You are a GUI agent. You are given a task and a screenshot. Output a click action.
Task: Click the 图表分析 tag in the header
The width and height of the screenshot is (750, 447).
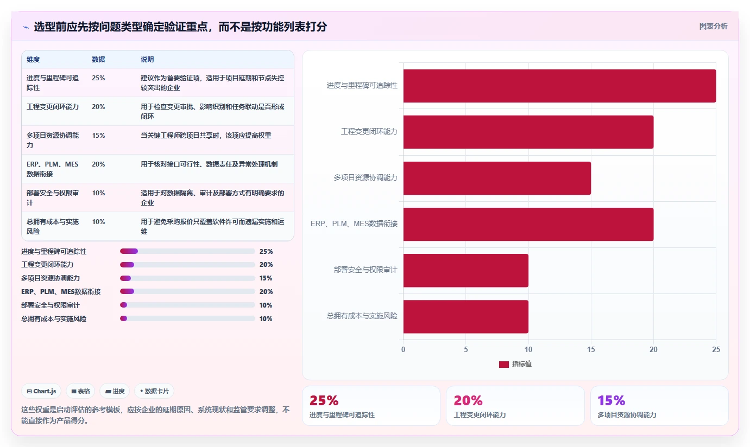click(713, 26)
